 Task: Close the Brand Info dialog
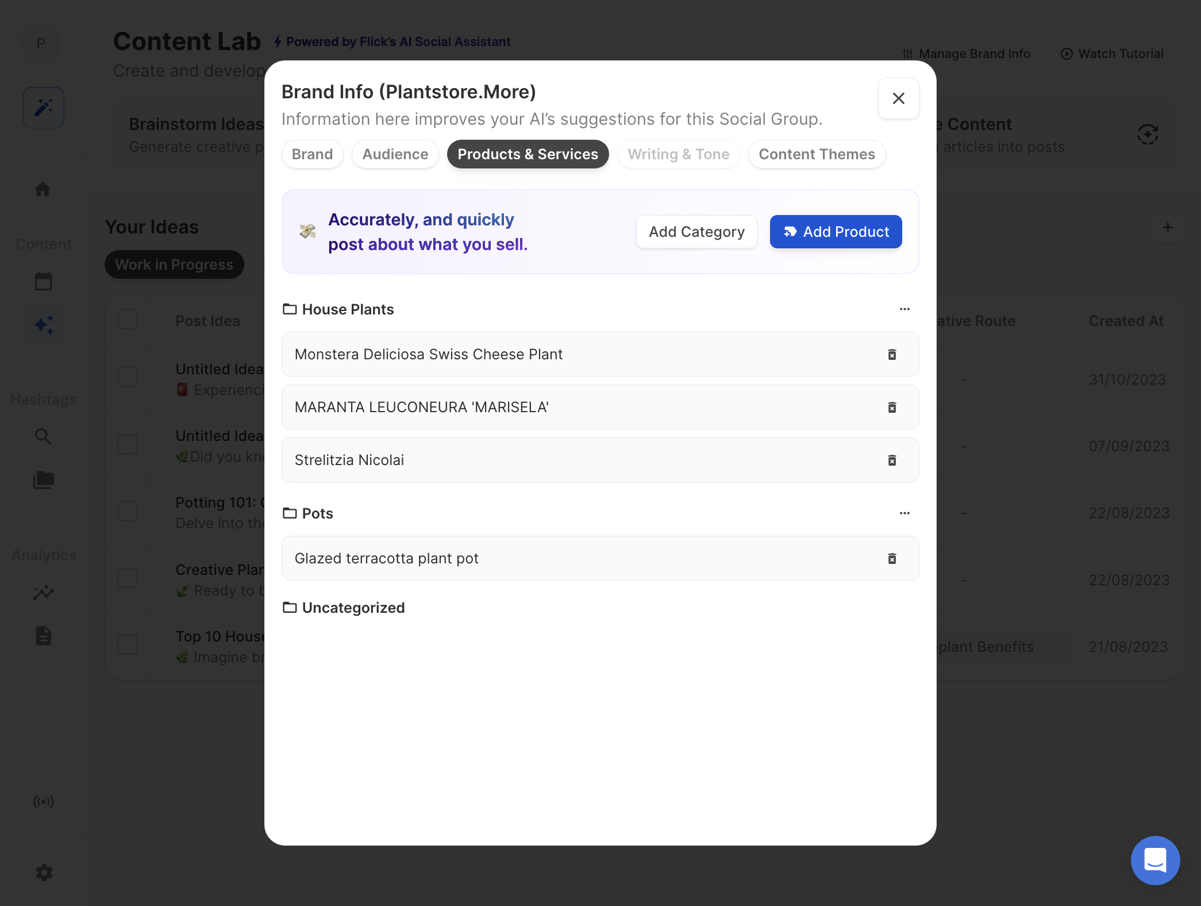(x=899, y=98)
